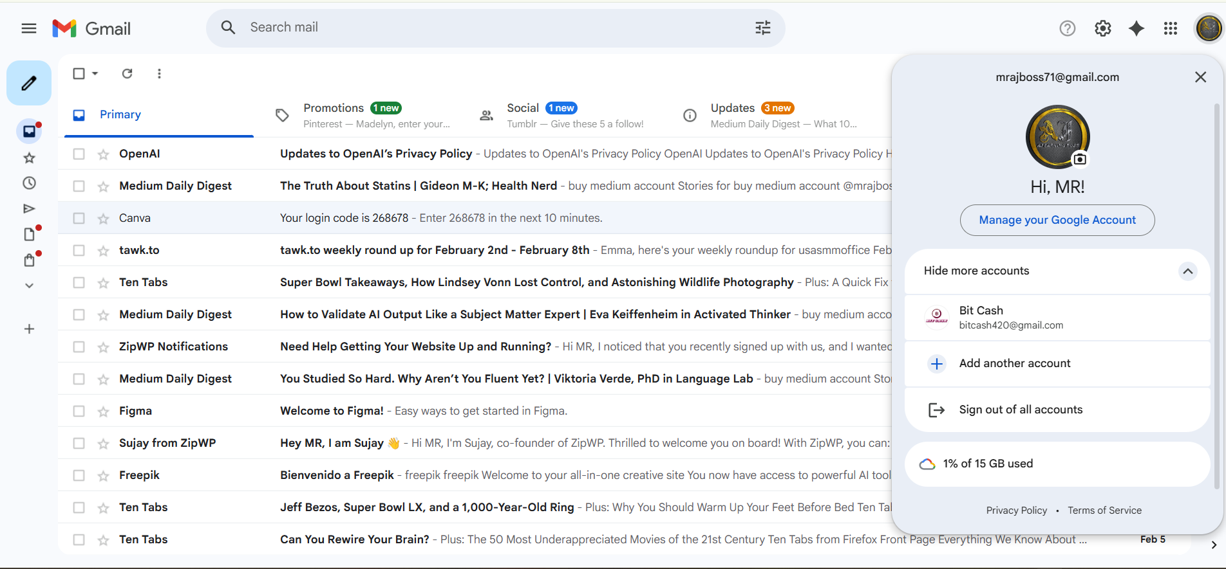The image size is (1226, 569).
Task: Click the account panel scrollbar
Action: point(1216,289)
